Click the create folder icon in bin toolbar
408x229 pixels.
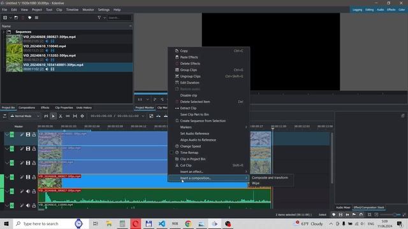[16, 18]
